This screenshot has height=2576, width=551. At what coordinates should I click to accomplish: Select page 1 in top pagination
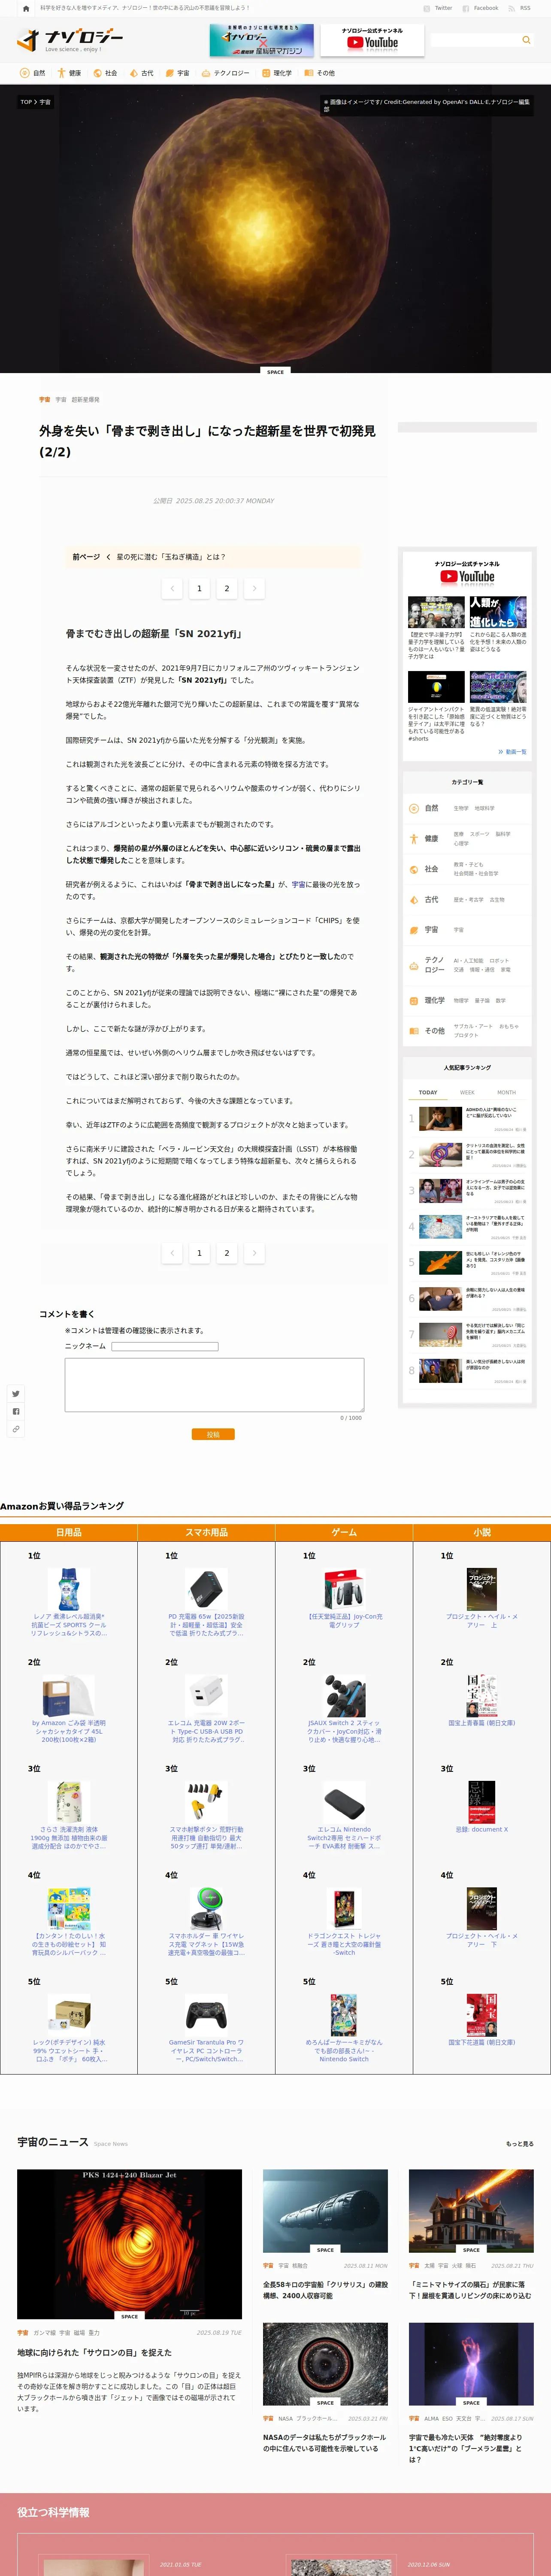click(199, 588)
